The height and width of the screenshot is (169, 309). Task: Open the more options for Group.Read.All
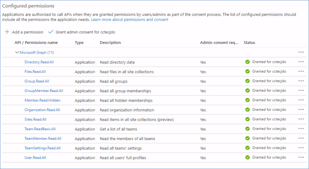point(301,81)
